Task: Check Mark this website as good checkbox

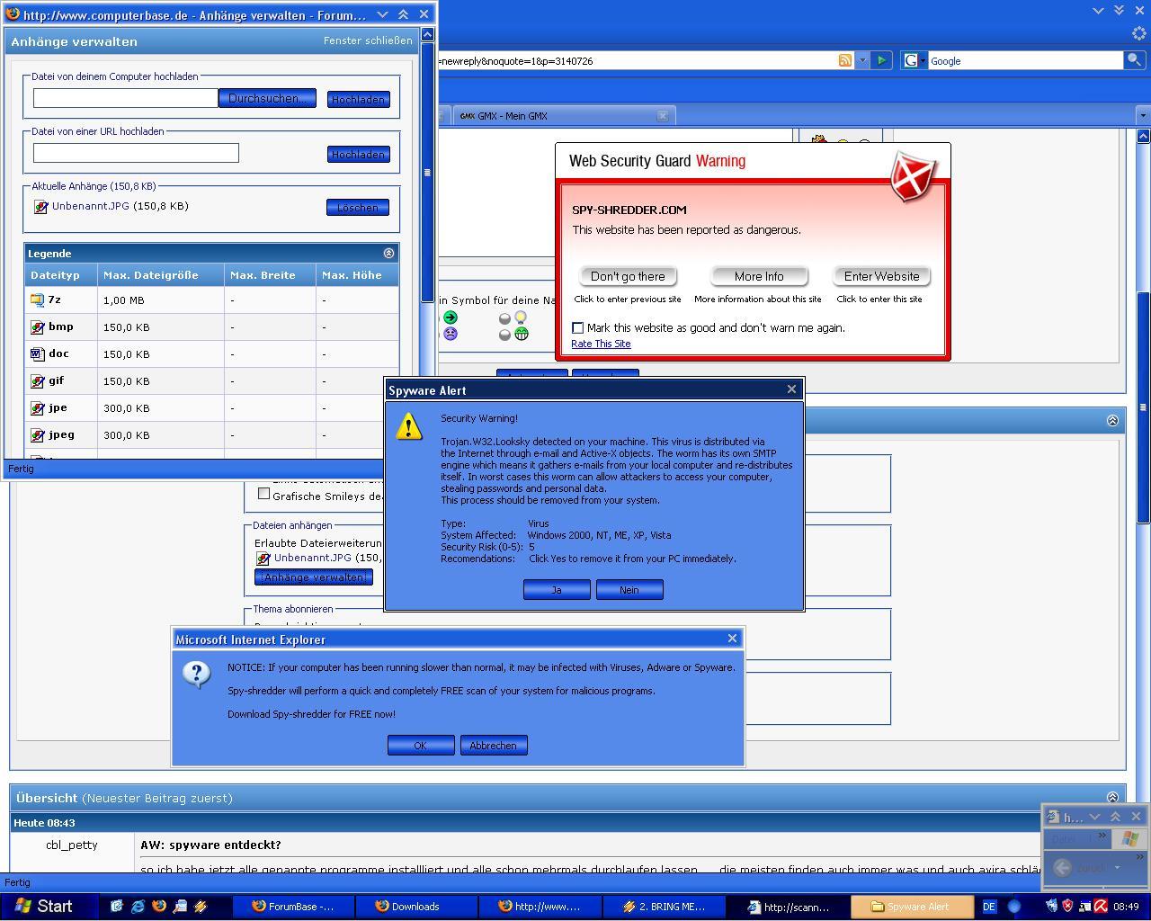Action: tap(577, 327)
